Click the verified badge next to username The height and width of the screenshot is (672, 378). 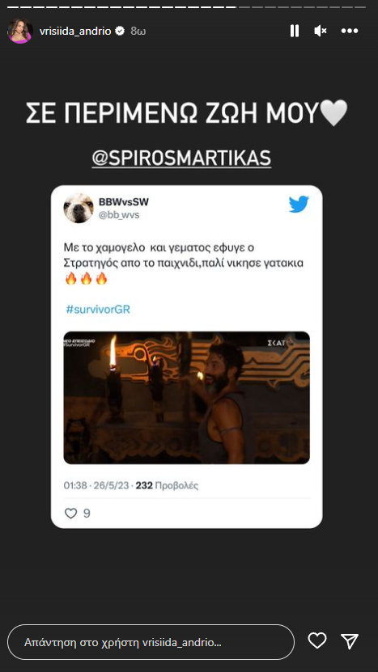tap(120, 31)
